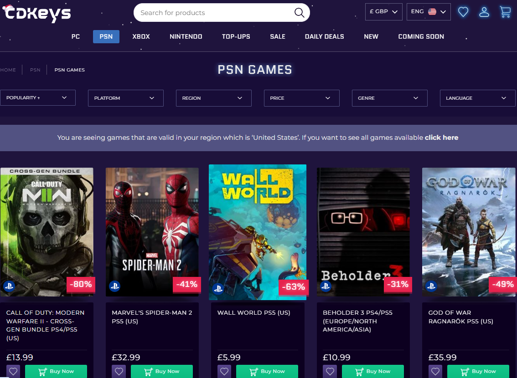The height and width of the screenshot is (378, 517).
Task: Add Call of Duty to wishlist
Action: pyautogui.click(x=13, y=372)
